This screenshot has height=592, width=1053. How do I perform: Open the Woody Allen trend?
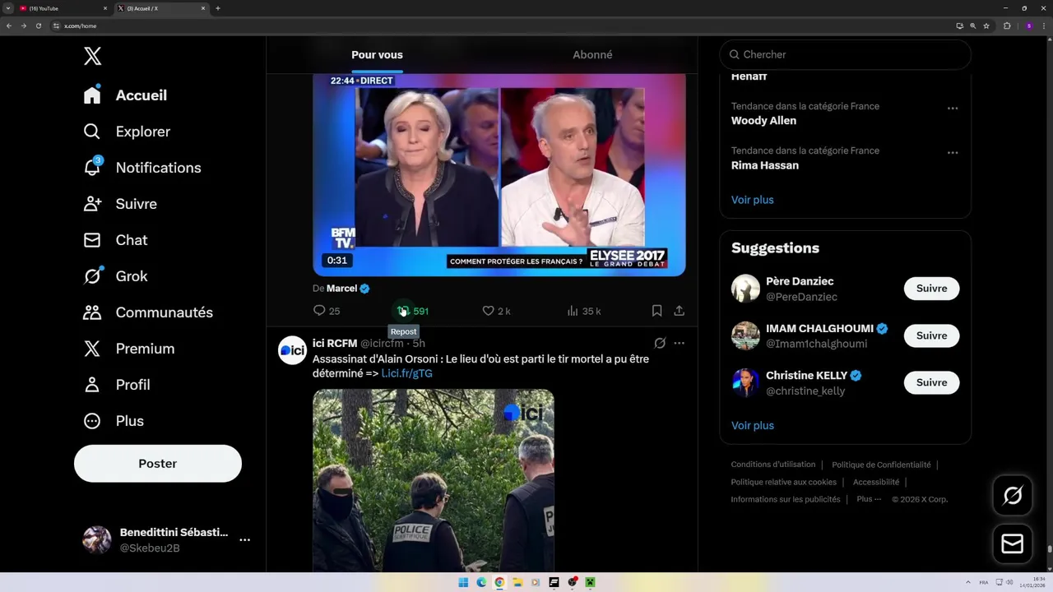coord(763,121)
